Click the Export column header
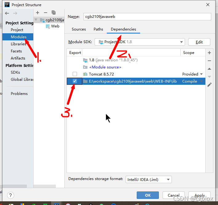The height and width of the screenshot is (205, 218). 75,53
